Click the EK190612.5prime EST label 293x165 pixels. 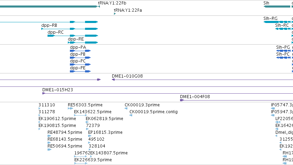(x=57, y=119)
